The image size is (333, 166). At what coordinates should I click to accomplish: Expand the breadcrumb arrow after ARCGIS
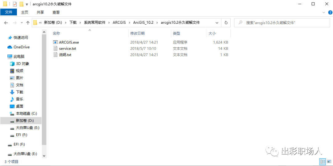coord(129,23)
